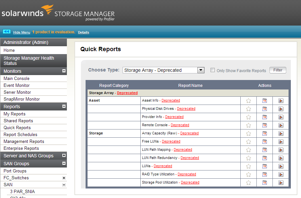Click Deprecated link for Asset Info
This screenshot has height=198, width=301.
pos(171,100)
